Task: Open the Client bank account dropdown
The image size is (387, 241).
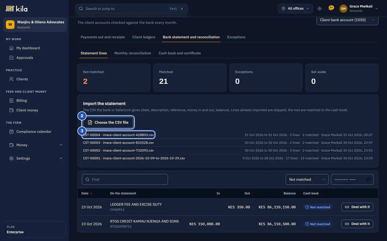Action: point(347,20)
